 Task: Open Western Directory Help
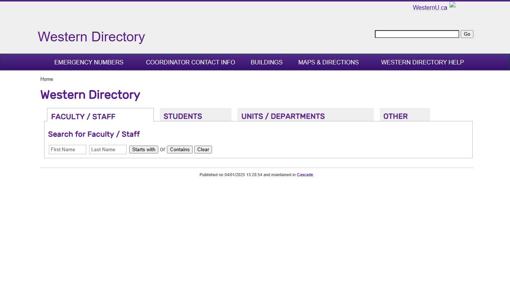[x=422, y=62]
